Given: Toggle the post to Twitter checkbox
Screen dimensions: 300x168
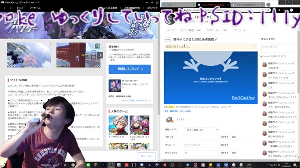Looking at the screenshot, I should click(x=262, y=56).
